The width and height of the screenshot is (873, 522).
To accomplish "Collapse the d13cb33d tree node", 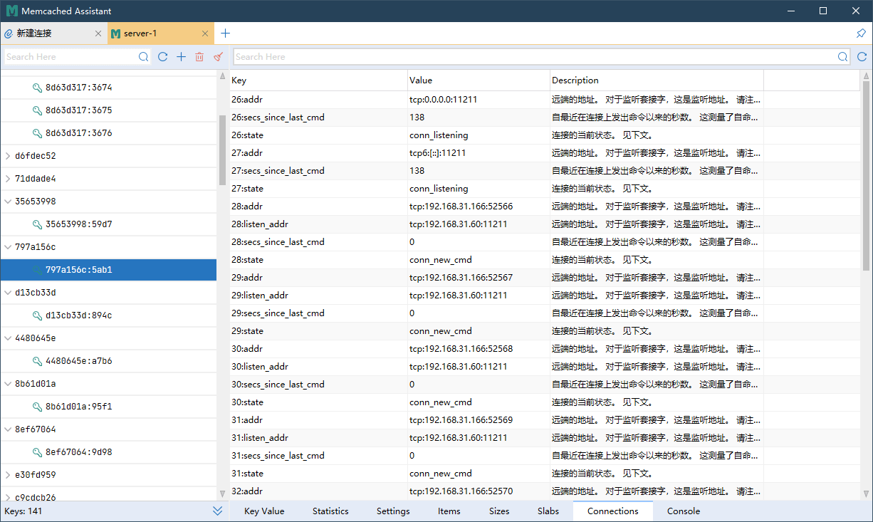I will (x=7, y=293).
